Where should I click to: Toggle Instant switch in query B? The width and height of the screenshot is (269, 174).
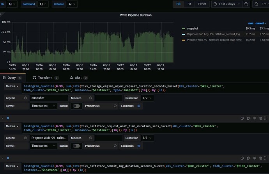(76, 146)
